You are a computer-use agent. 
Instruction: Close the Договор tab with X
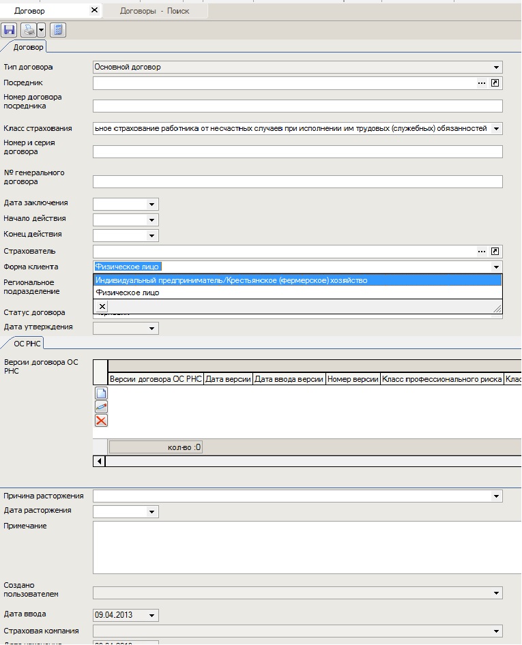tap(94, 10)
